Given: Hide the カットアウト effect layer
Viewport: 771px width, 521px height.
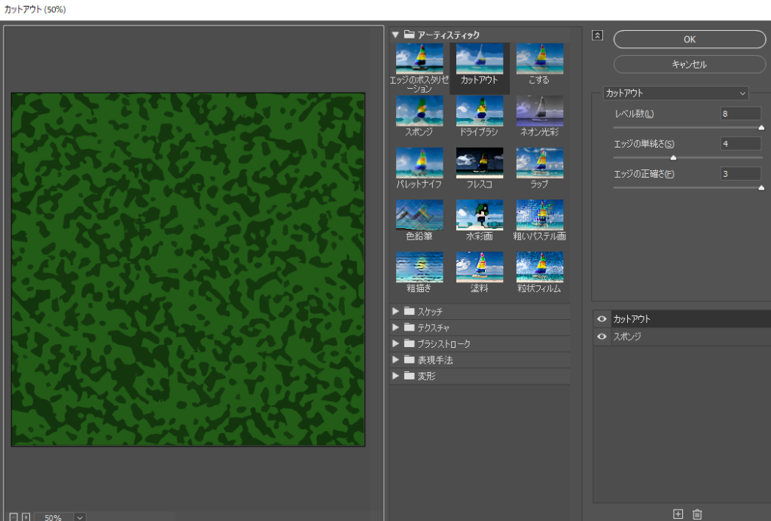Looking at the screenshot, I should pyautogui.click(x=602, y=319).
